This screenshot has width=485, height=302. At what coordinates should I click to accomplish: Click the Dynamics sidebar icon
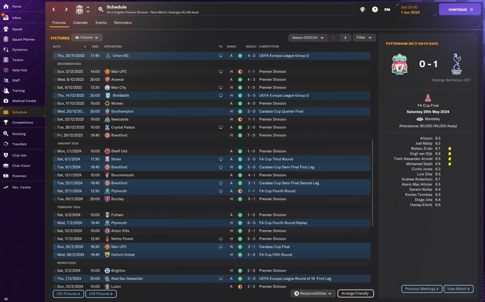(6, 50)
